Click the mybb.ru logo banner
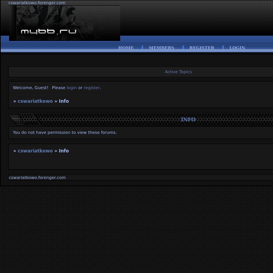The height and width of the screenshot is (273, 273). point(64,24)
